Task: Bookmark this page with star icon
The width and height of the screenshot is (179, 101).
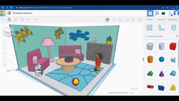Action: point(167,8)
